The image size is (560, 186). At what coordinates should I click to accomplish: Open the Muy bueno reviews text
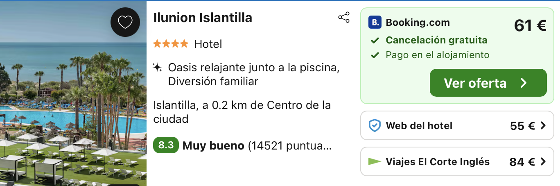[213, 145]
